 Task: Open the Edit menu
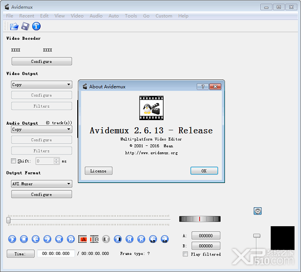coord(44,16)
